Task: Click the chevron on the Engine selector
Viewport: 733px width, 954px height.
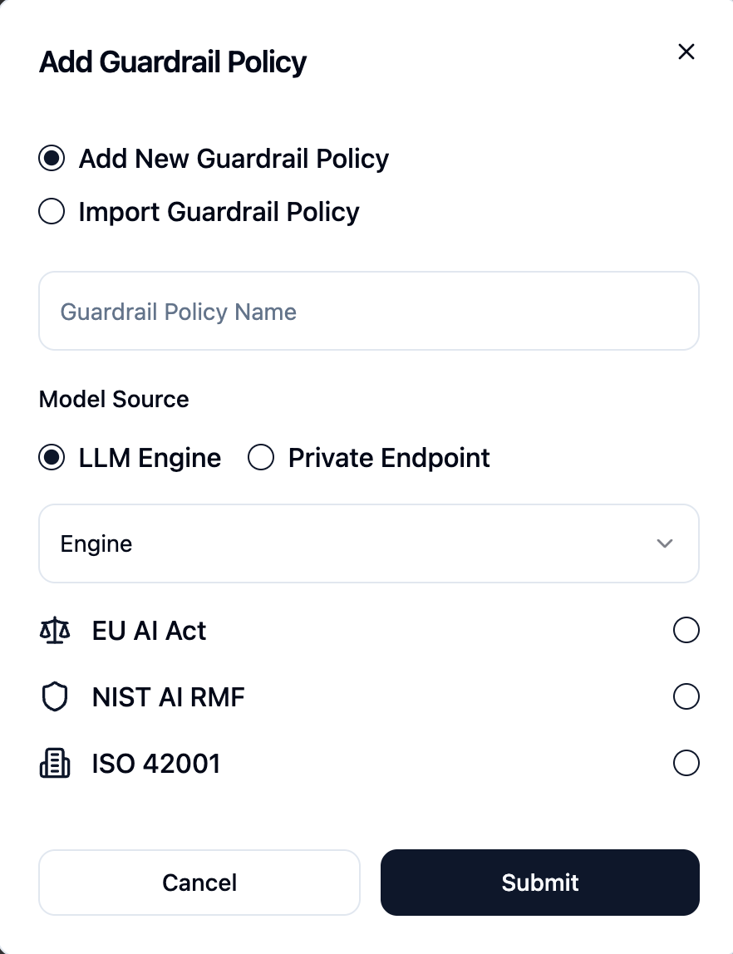Action: (x=664, y=543)
